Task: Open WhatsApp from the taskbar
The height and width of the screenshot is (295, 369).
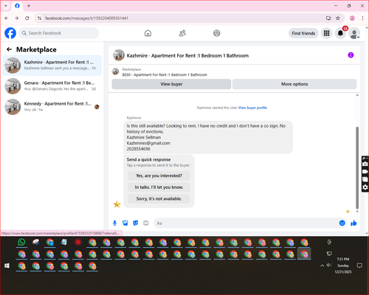Action: click(21, 243)
